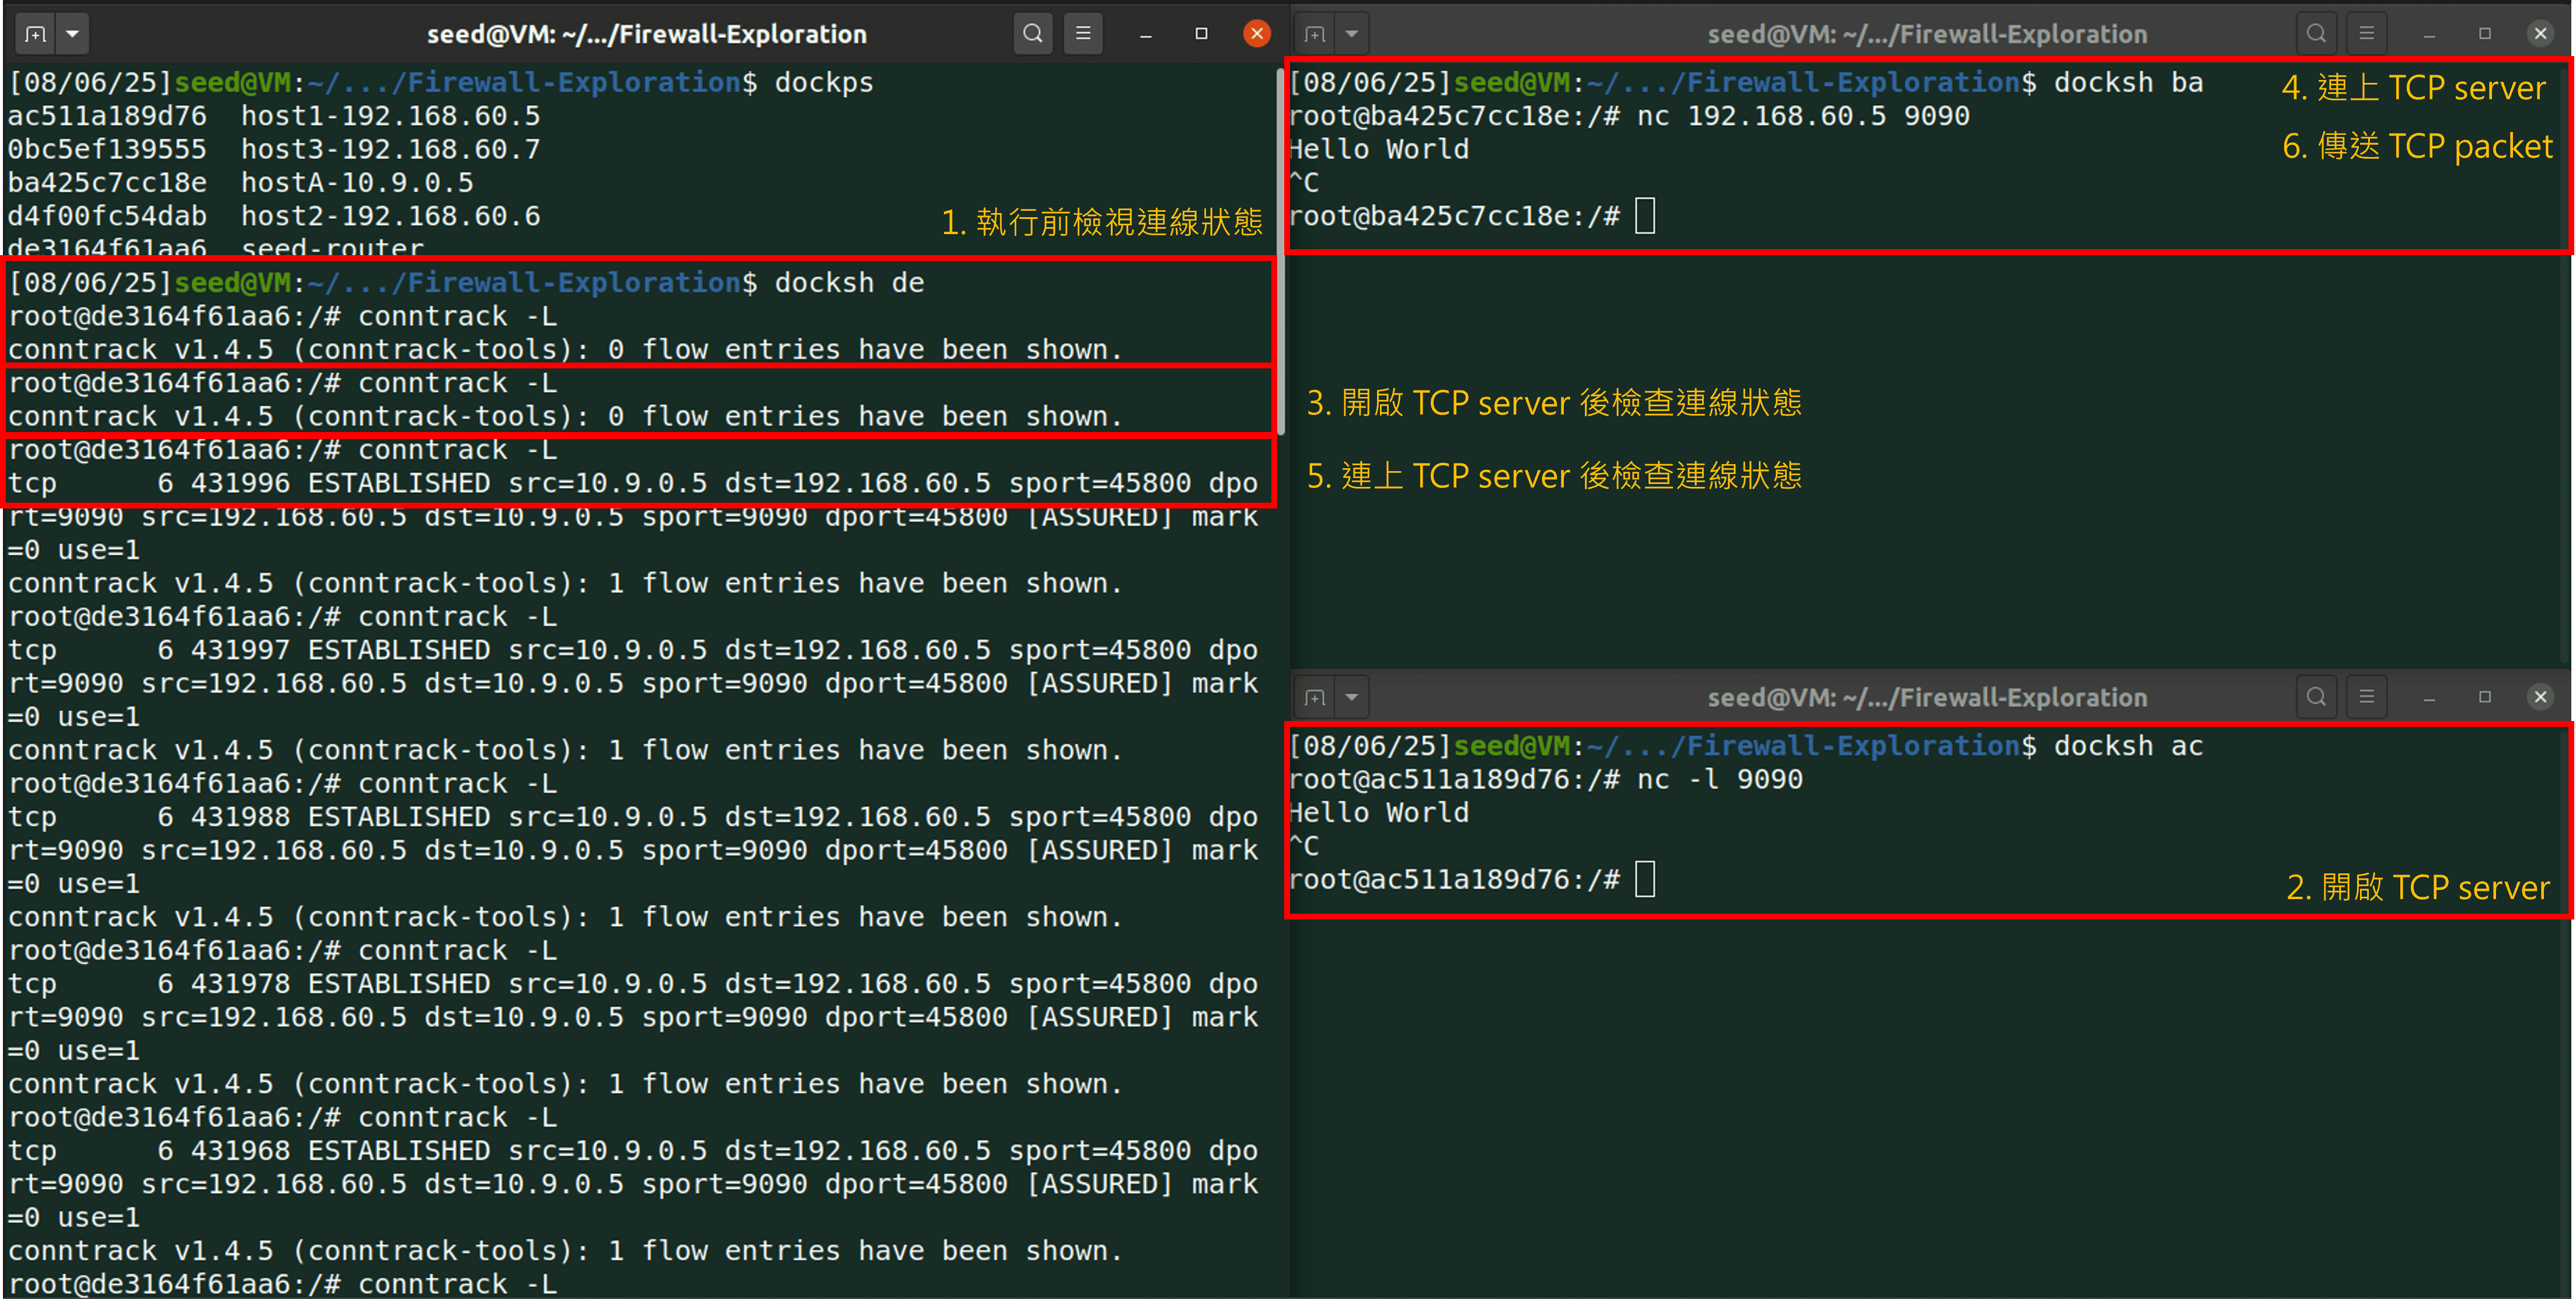
Task: Open hamburger menu in bottom-right terminal
Action: [x=2366, y=696]
